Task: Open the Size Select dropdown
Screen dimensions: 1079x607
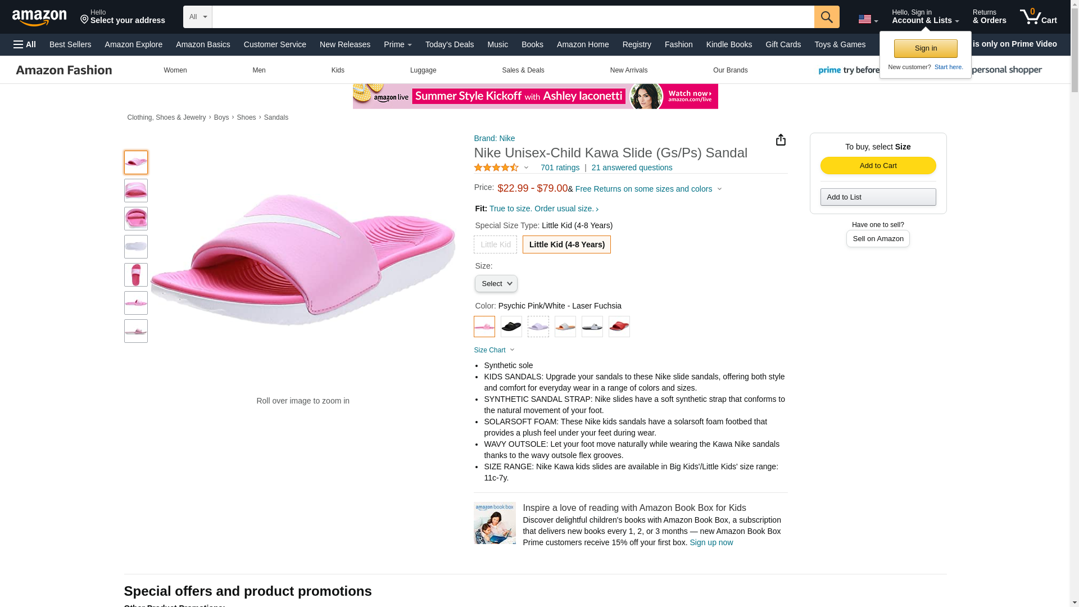Action: tap(496, 284)
